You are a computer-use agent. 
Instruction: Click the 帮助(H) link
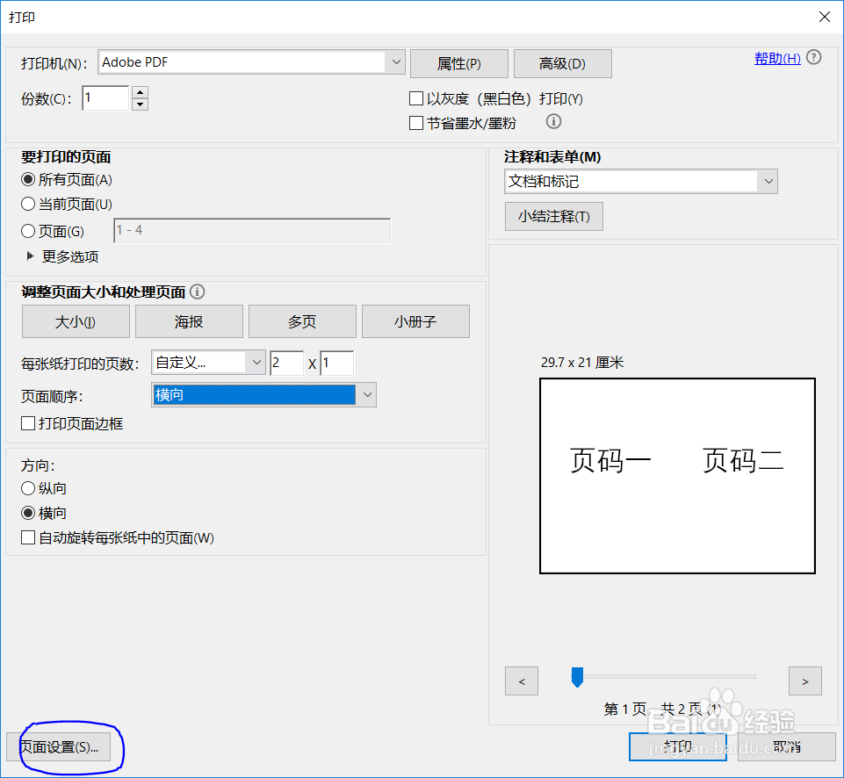tap(776, 57)
